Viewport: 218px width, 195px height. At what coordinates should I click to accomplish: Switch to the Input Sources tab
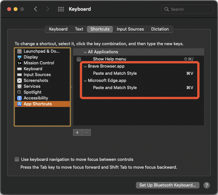[x=130, y=29]
